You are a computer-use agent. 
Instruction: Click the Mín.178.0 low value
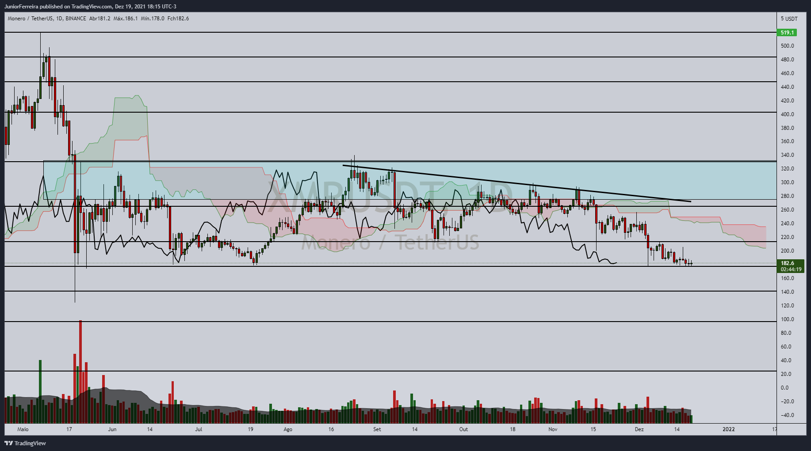click(153, 19)
